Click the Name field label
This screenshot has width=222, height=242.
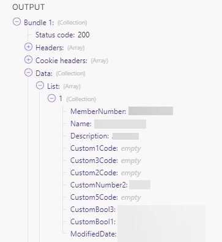(x=81, y=124)
